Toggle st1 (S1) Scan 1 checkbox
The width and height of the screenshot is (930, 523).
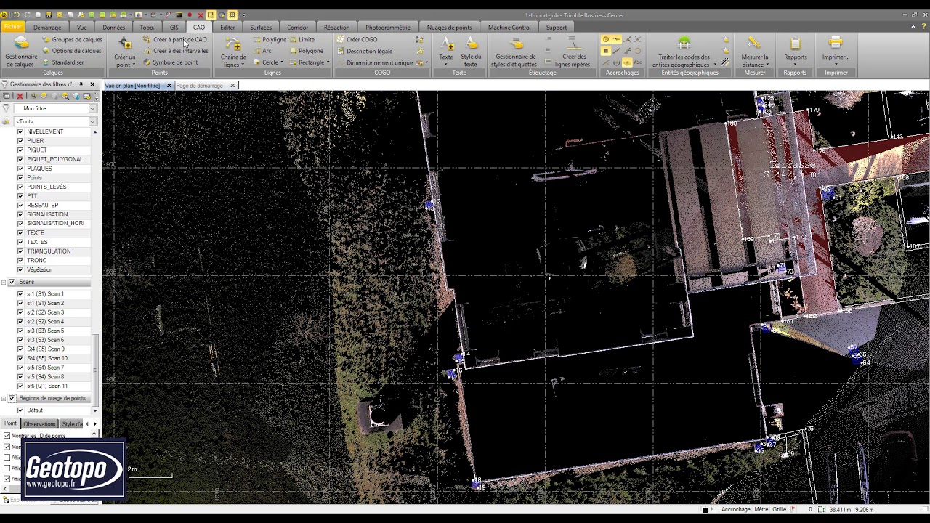(20, 294)
